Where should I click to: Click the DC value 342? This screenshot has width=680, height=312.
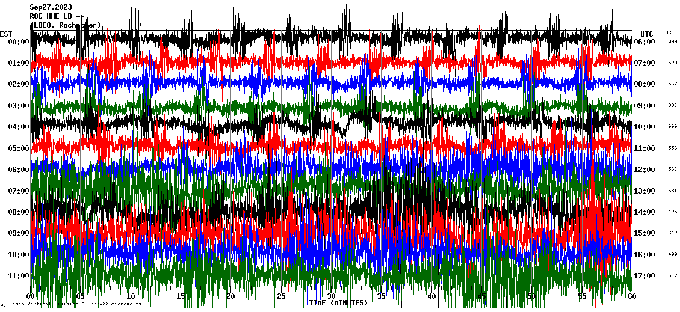pyautogui.click(x=672, y=233)
